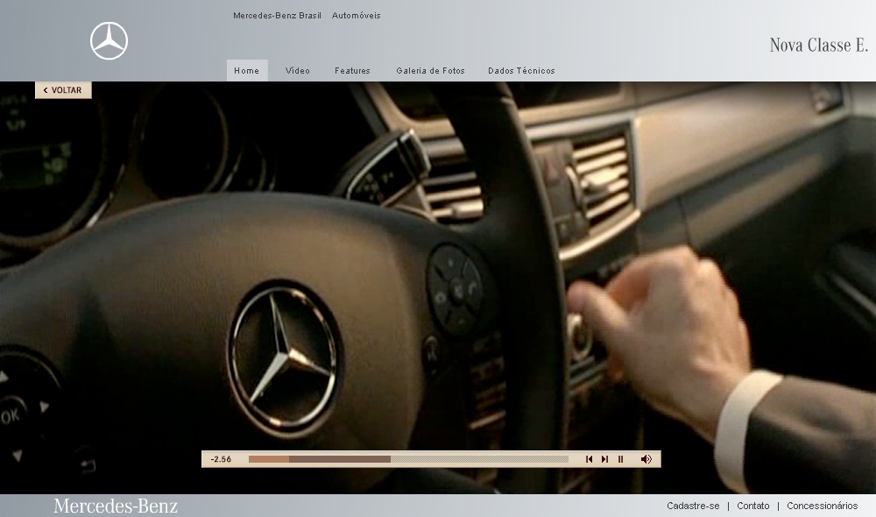Click the Nova Classe E. title
This screenshot has height=517, width=876.
[818, 46]
